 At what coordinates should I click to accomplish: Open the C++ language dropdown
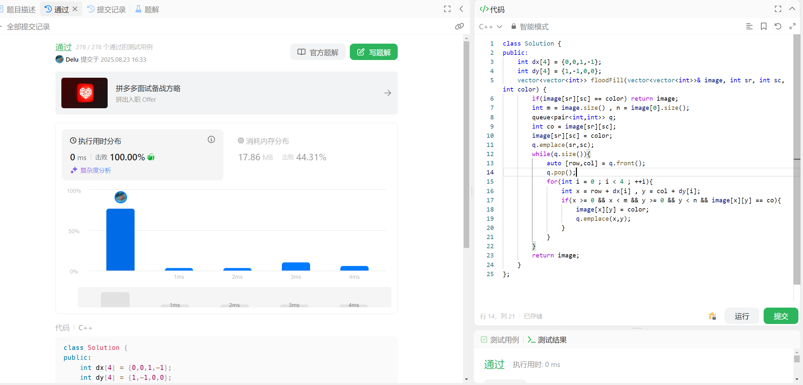click(x=491, y=27)
